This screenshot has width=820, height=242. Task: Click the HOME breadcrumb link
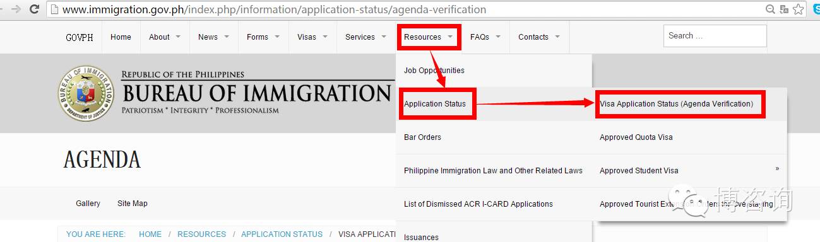(x=150, y=234)
